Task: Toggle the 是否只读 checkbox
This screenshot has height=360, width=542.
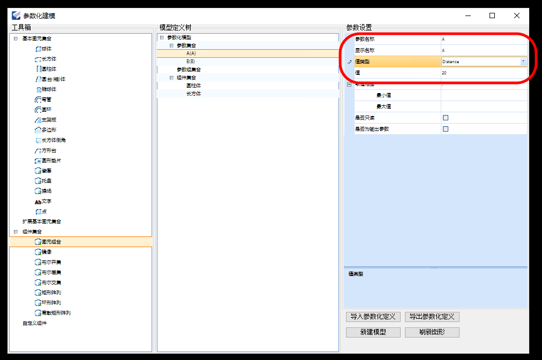Action: (446, 118)
